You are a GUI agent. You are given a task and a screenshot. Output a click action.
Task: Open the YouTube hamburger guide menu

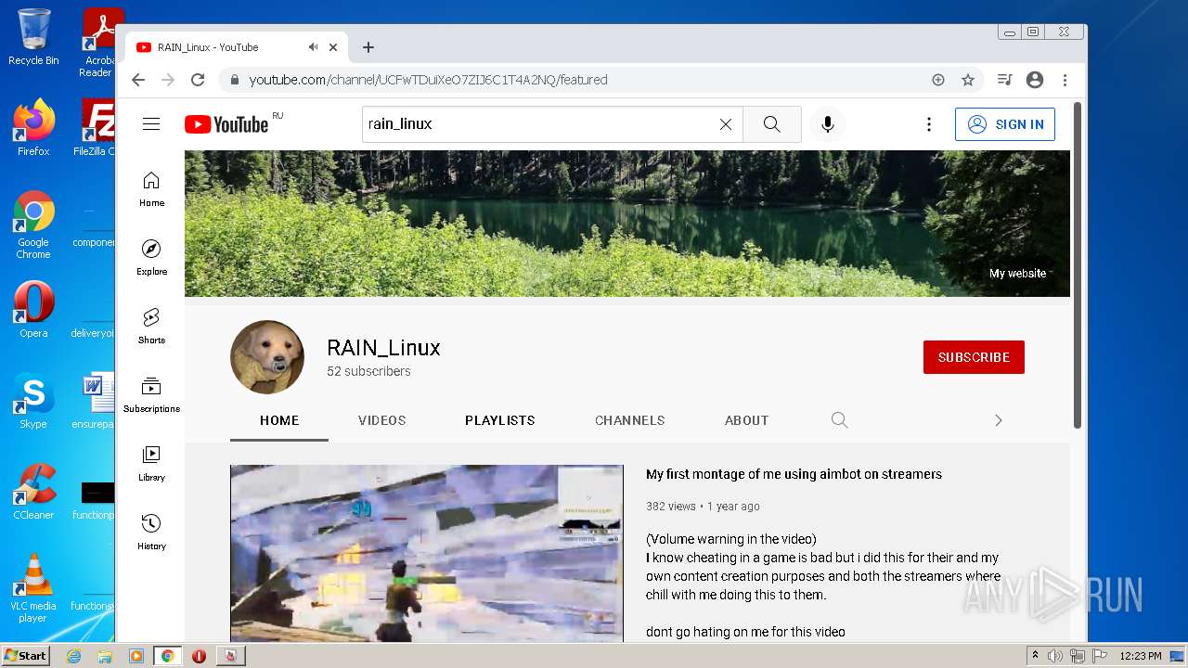pos(151,124)
